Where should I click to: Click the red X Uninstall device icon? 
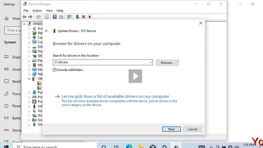pyautogui.click(x=83, y=17)
